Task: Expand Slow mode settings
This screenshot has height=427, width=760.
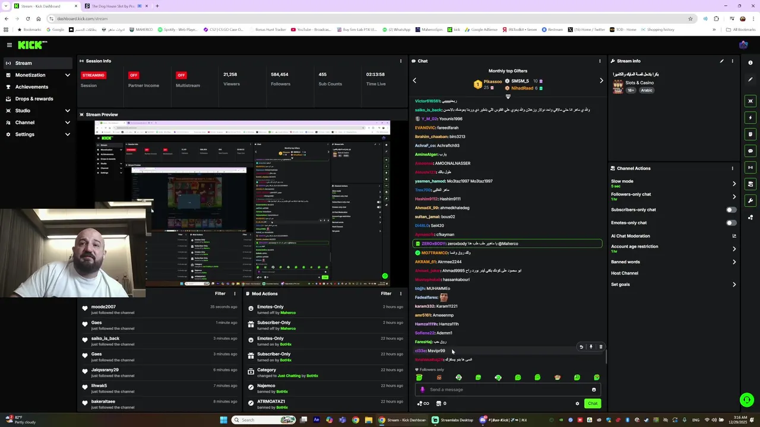Action: pyautogui.click(x=734, y=183)
